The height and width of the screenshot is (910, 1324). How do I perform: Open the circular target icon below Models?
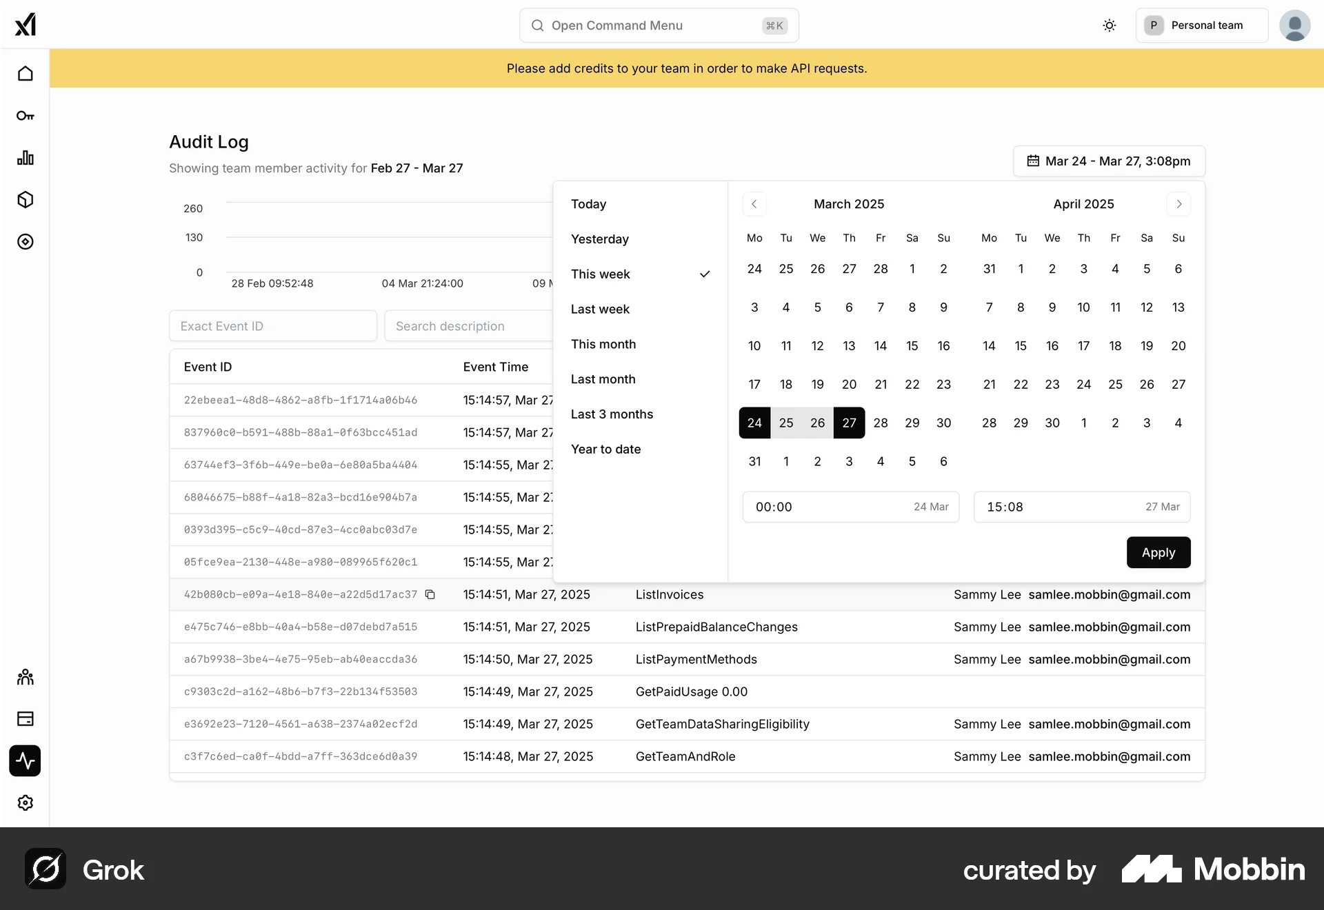coord(25,241)
